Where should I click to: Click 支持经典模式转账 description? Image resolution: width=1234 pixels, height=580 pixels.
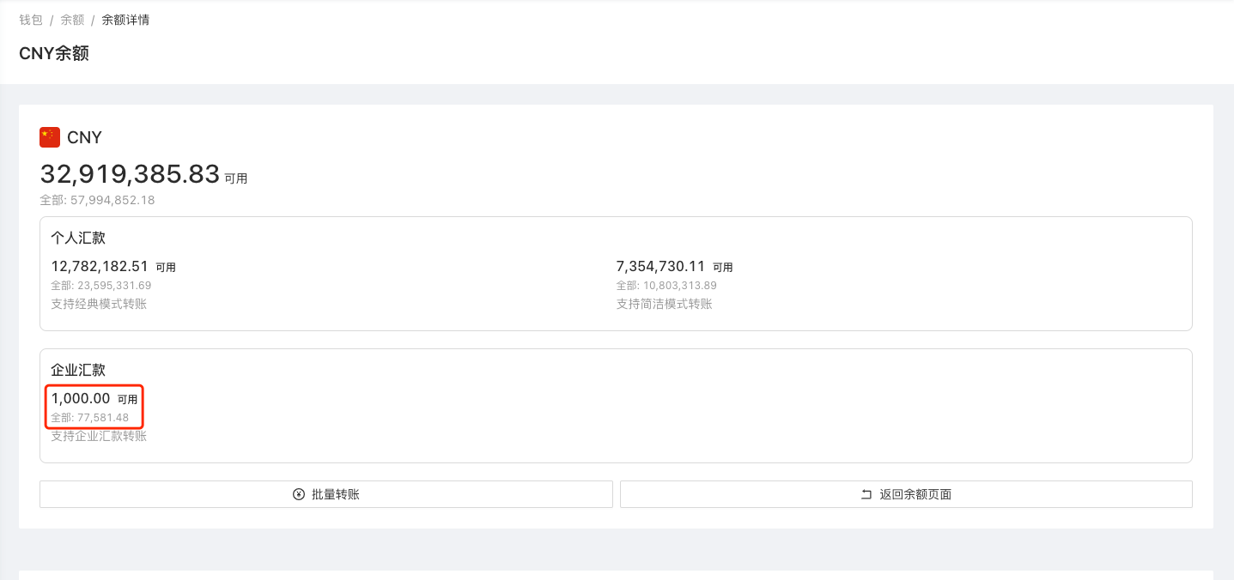coord(99,304)
